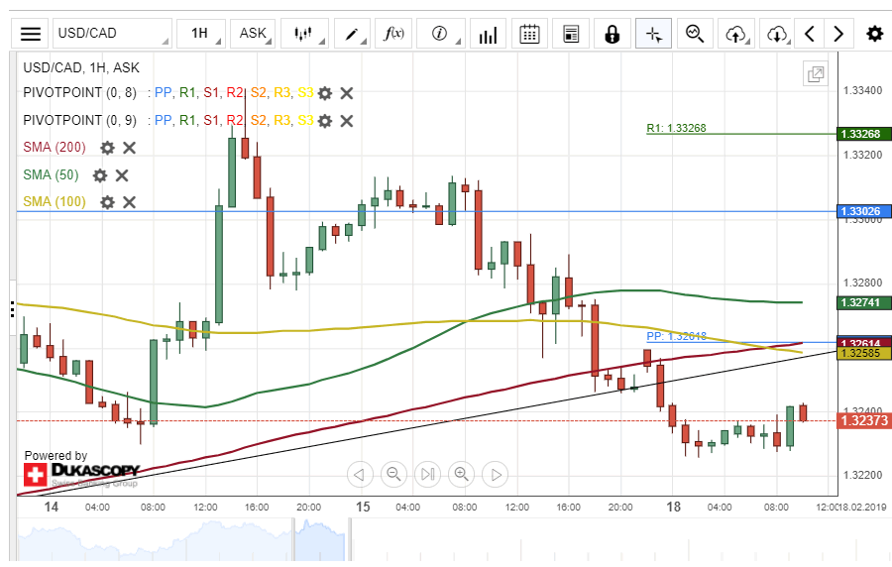
Task: Click the 1.33268 green price tag
Action: pyautogui.click(x=863, y=134)
